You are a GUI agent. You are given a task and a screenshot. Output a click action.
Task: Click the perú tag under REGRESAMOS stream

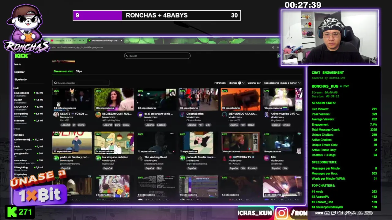(118, 125)
